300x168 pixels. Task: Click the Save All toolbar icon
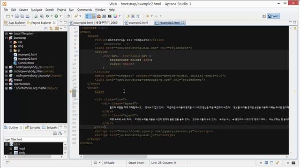(22, 16)
